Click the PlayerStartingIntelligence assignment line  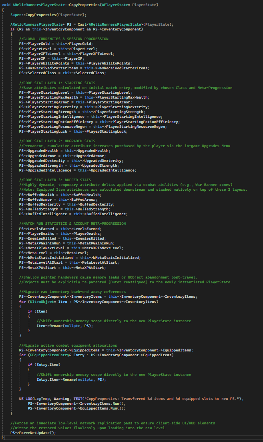[x=91, y=117]
